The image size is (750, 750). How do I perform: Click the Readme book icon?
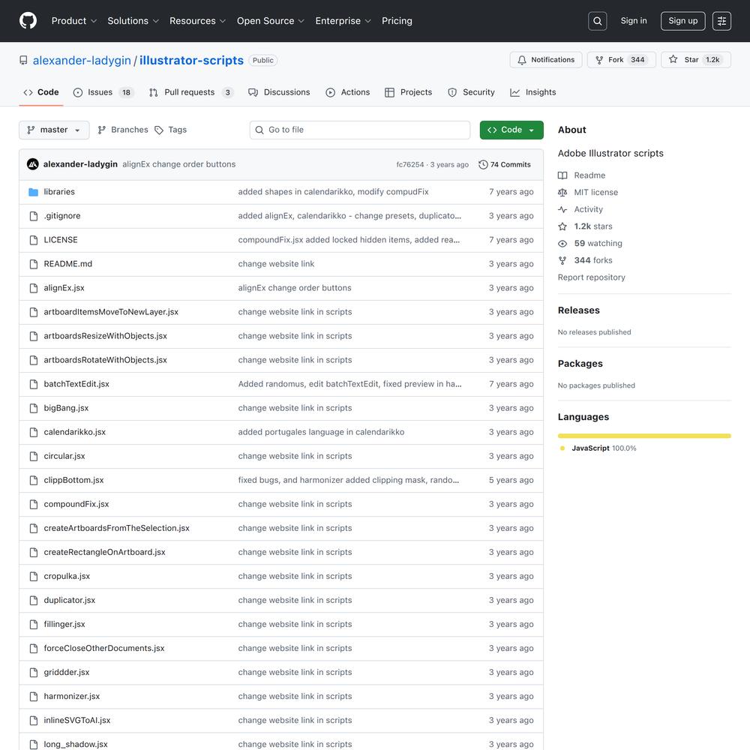pyautogui.click(x=562, y=175)
